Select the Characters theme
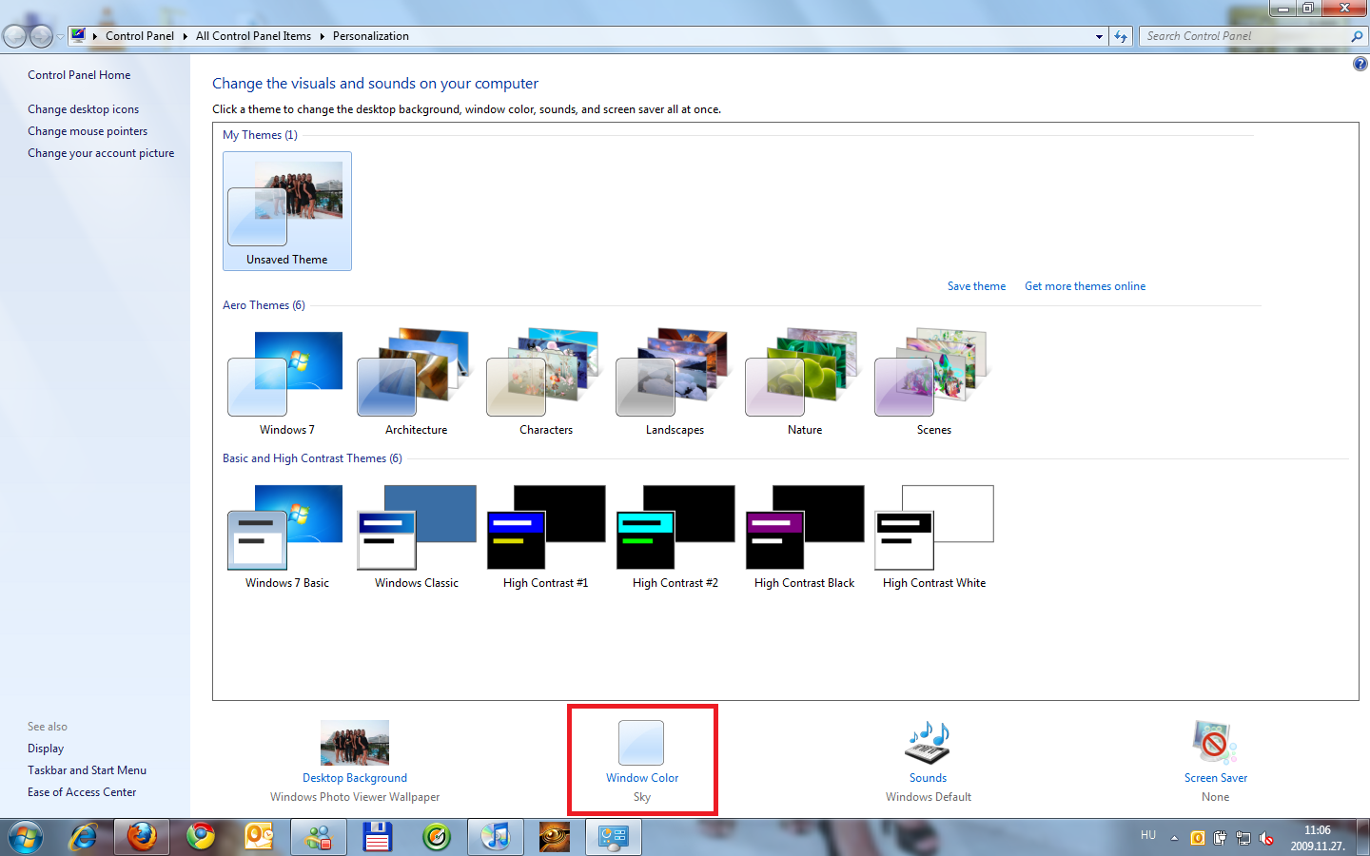Screen dimensions: 1370x856 tap(546, 381)
